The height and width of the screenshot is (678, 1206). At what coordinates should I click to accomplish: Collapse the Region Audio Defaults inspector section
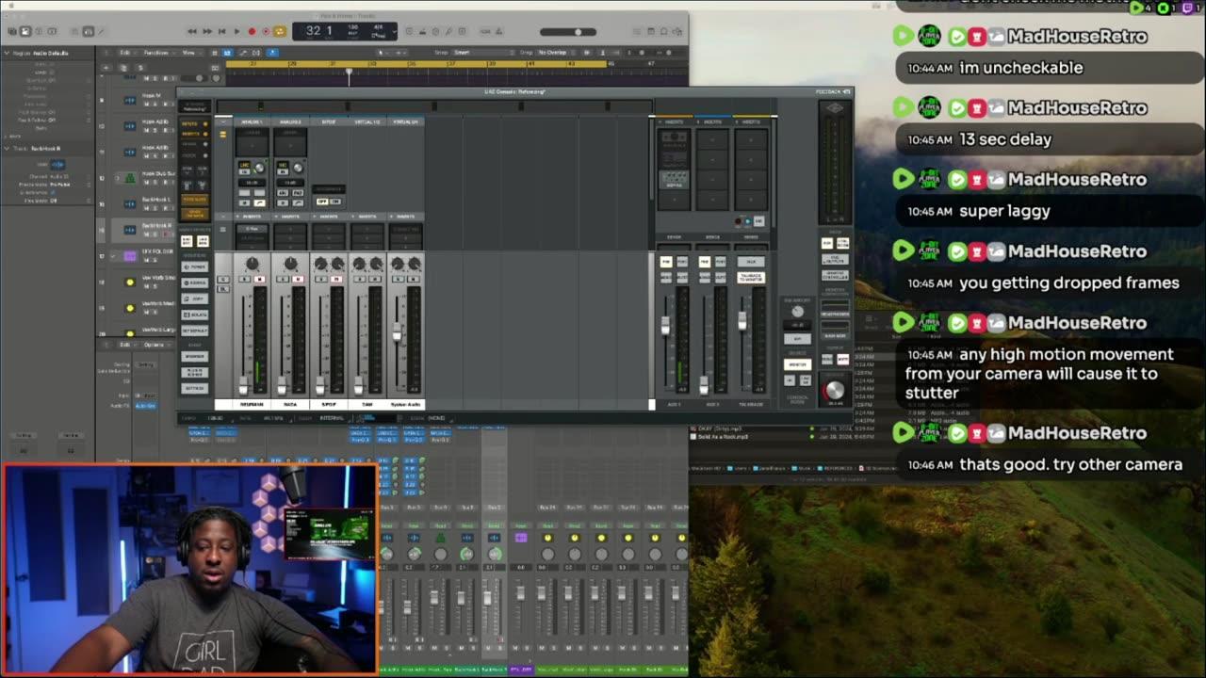8,53
